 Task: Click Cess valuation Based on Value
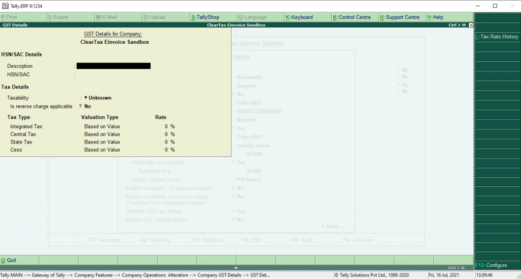(x=102, y=150)
